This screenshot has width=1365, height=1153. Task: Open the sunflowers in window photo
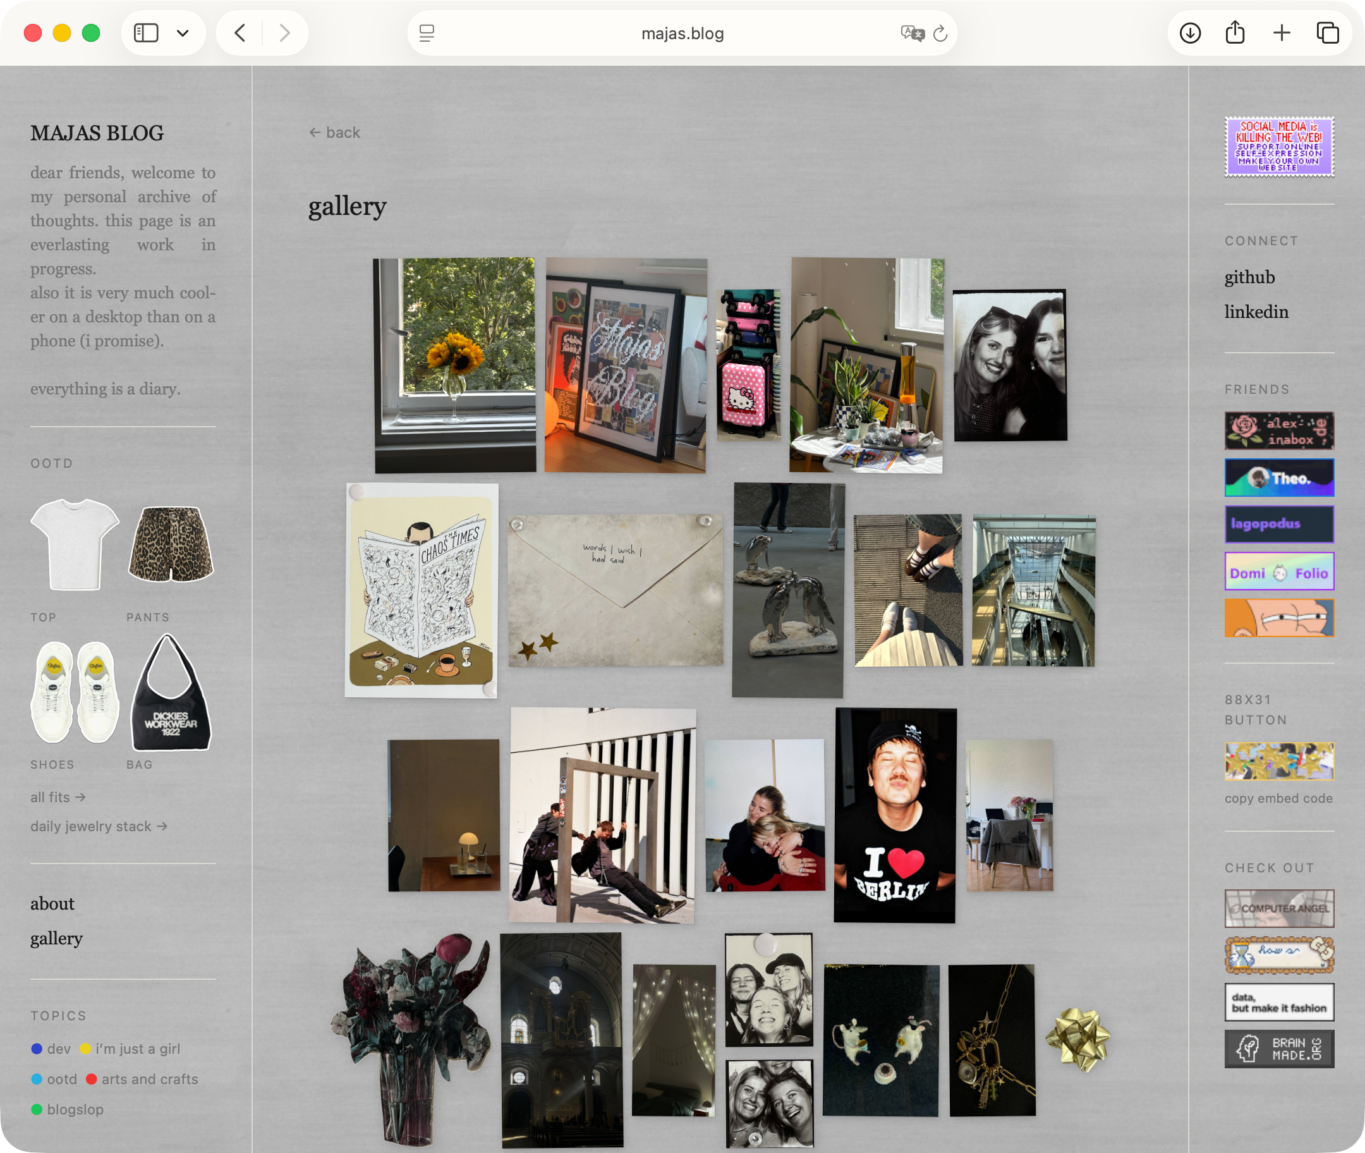point(455,365)
